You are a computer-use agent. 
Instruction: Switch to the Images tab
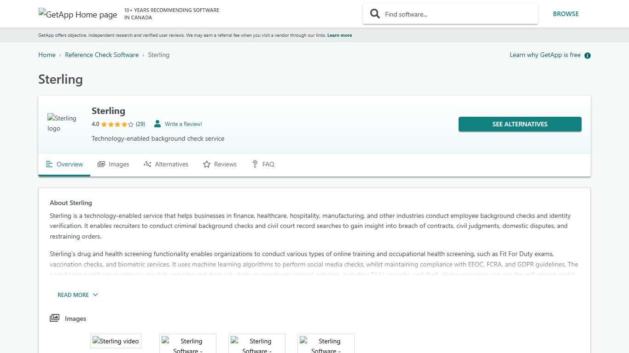[x=113, y=164]
